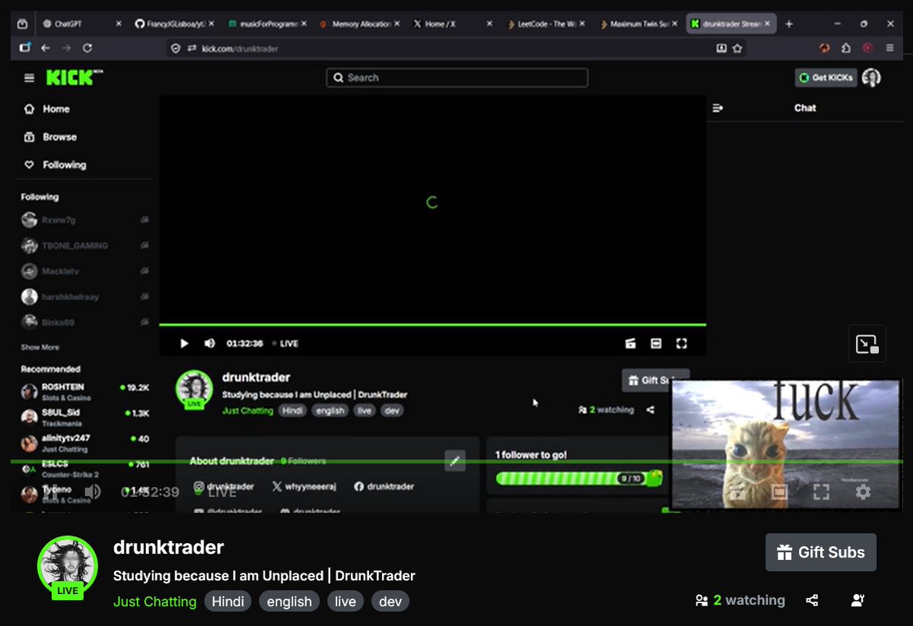Open the browser extensions puzzle icon
913x626 pixels.
pyautogui.click(x=846, y=48)
